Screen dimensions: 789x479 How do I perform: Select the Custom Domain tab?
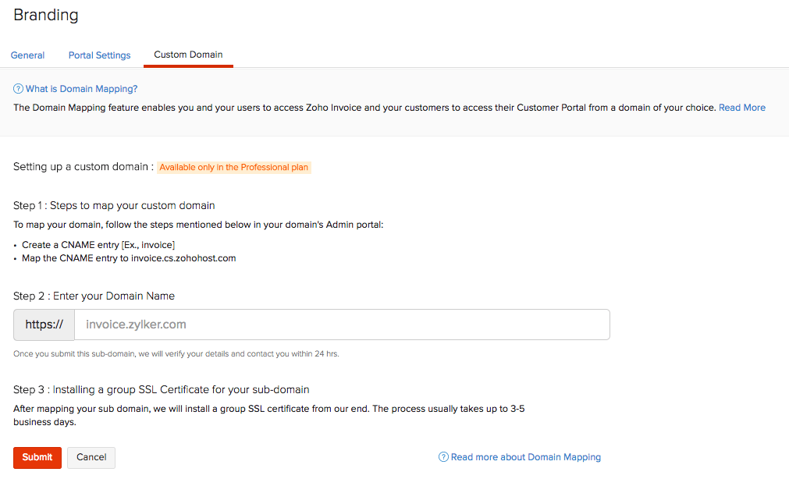pyautogui.click(x=188, y=55)
